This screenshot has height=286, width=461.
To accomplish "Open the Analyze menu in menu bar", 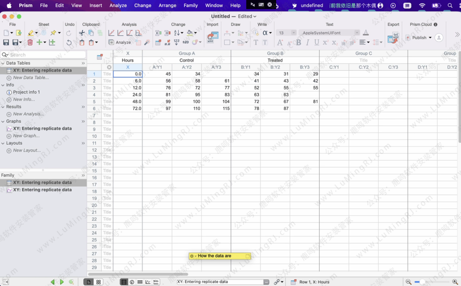I will [118, 6].
